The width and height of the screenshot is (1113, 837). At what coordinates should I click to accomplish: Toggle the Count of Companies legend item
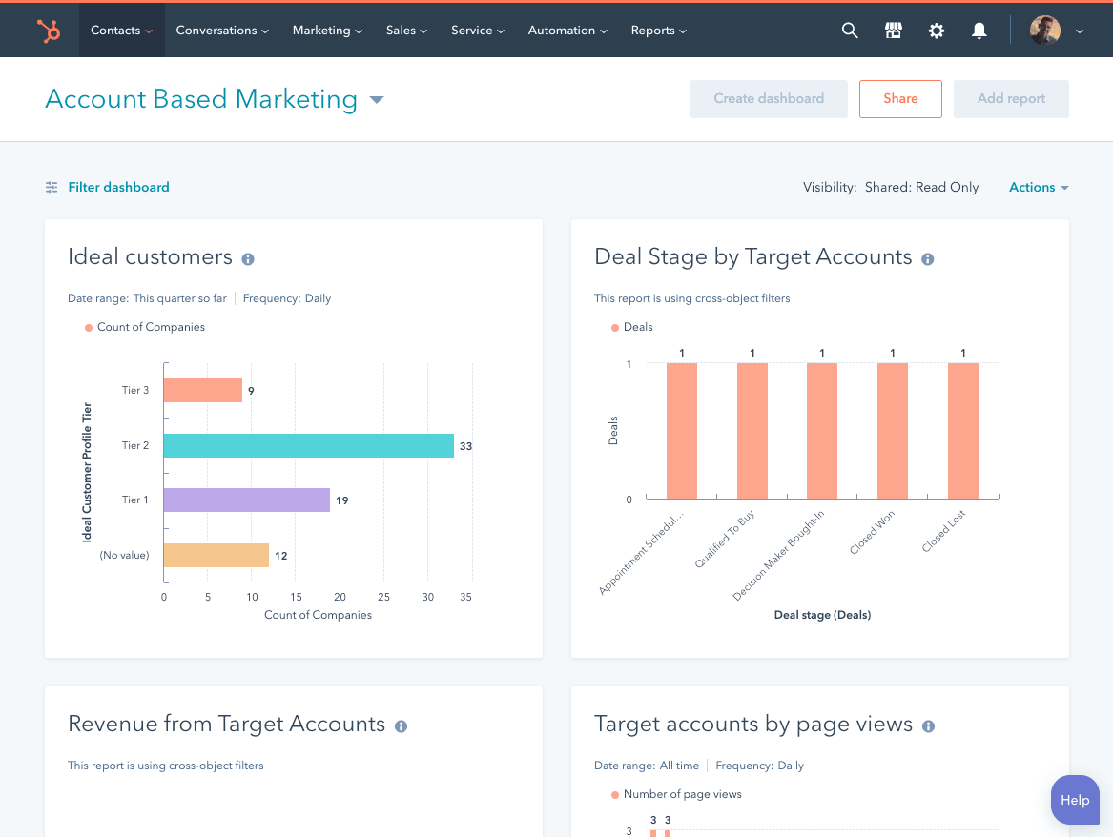point(150,327)
